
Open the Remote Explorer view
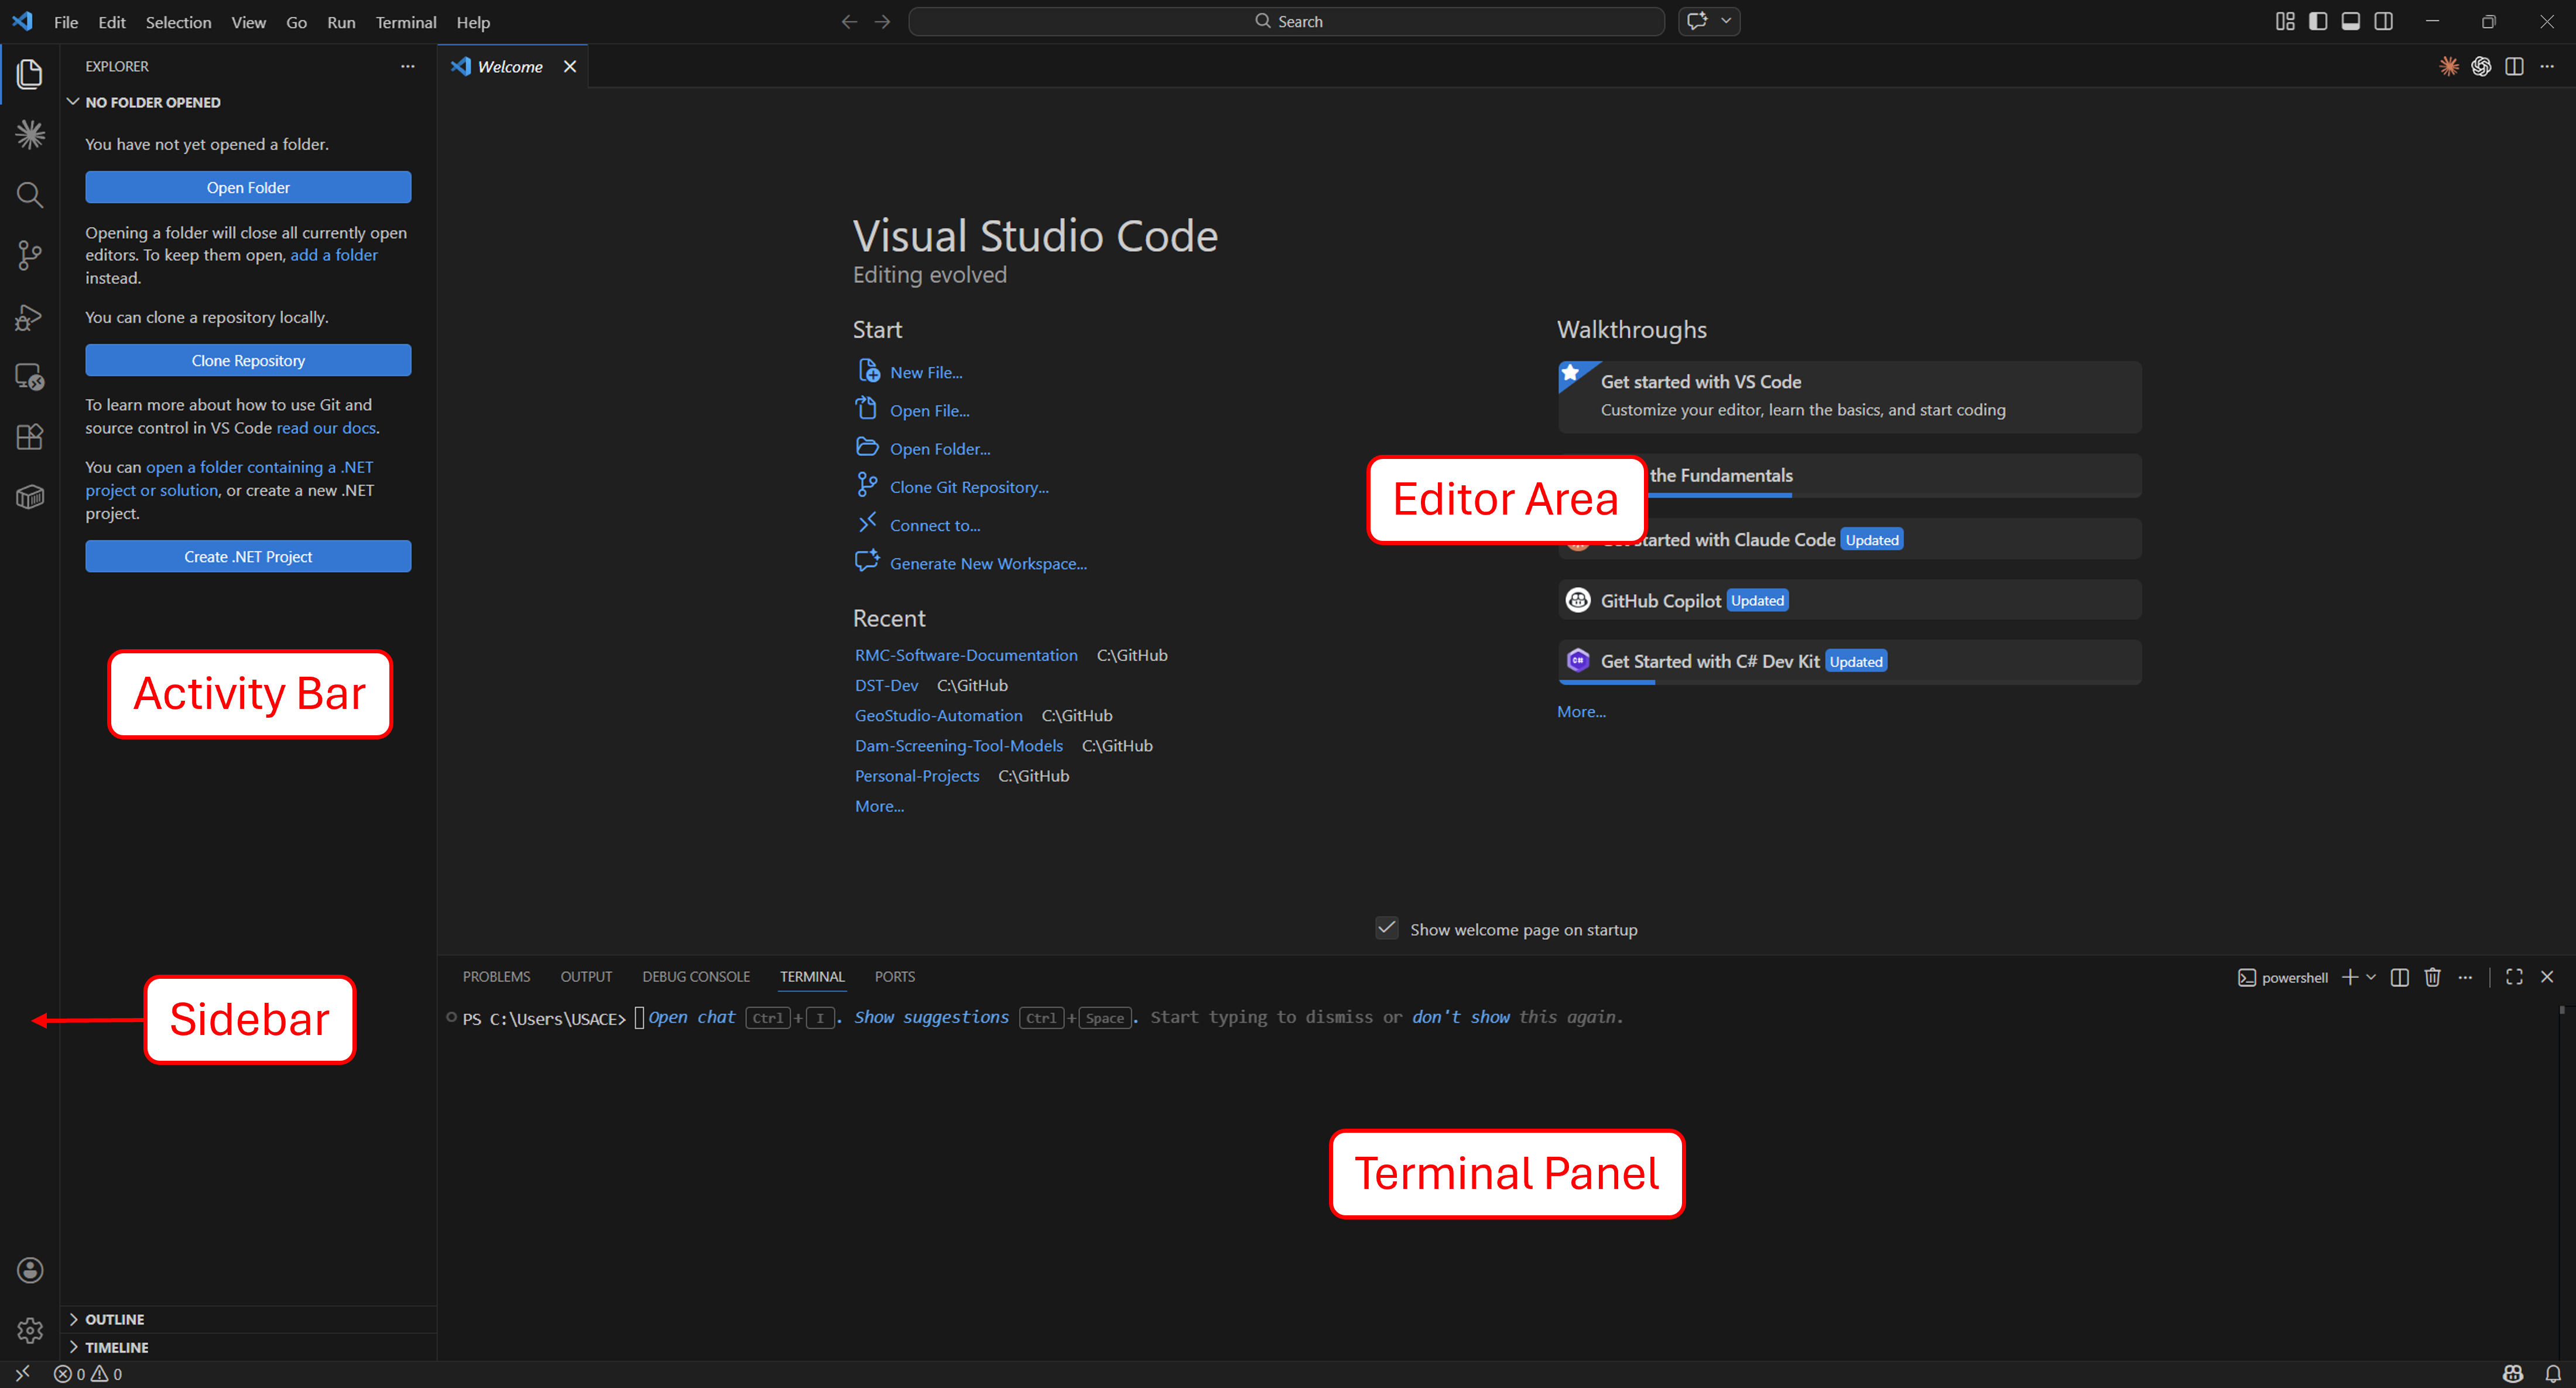(x=29, y=377)
